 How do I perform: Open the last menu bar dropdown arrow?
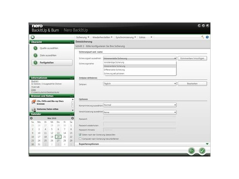(x=151, y=37)
